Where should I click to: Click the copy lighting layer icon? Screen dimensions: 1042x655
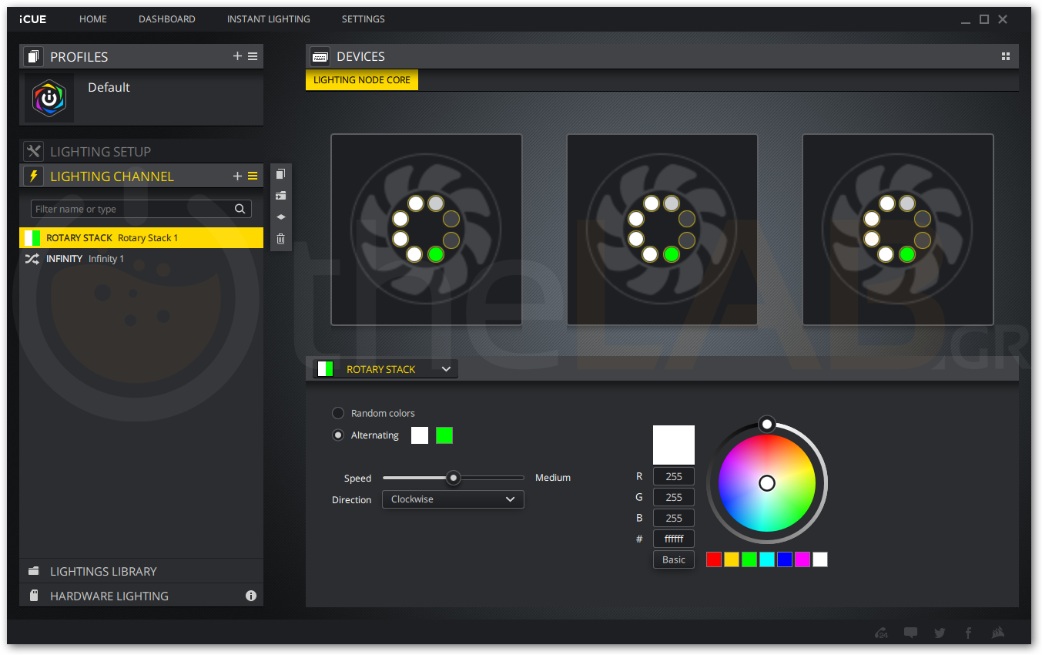point(281,174)
